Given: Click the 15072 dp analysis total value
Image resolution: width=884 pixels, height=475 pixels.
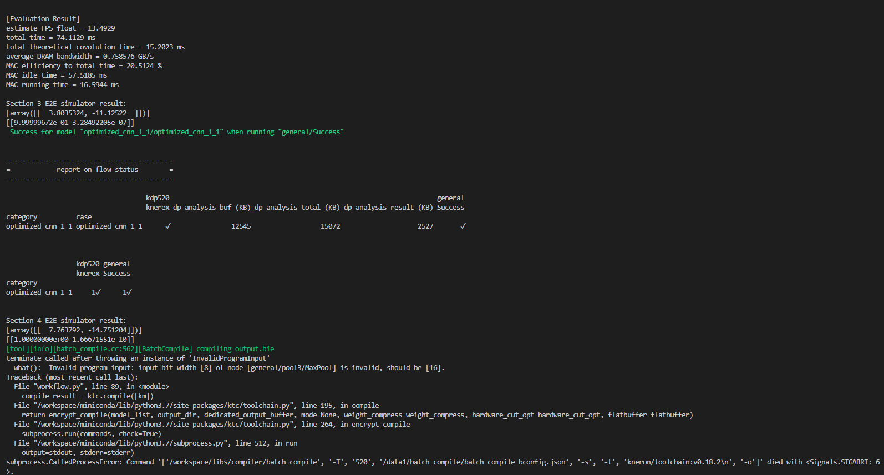Looking at the screenshot, I should pos(330,226).
